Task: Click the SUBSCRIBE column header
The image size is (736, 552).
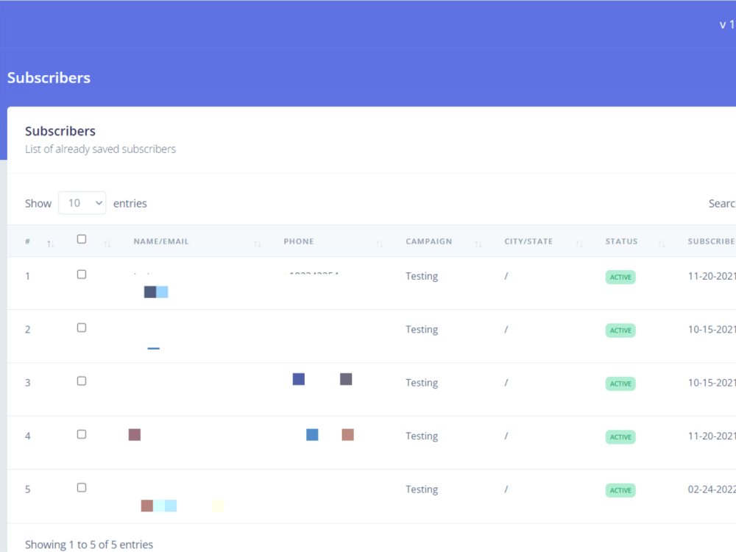Action: [x=712, y=241]
